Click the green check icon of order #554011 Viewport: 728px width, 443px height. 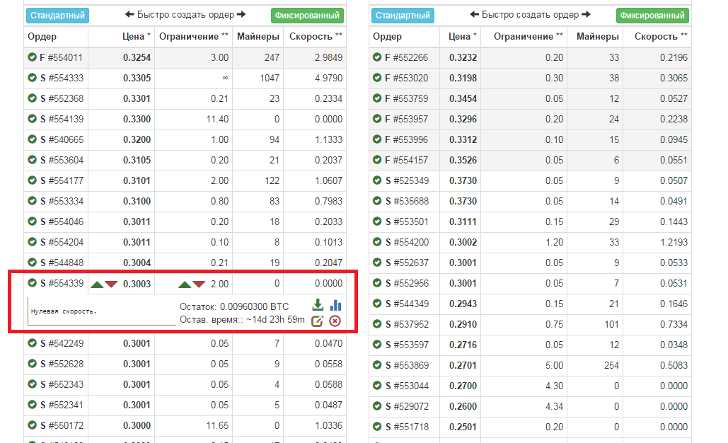click(32, 57)
